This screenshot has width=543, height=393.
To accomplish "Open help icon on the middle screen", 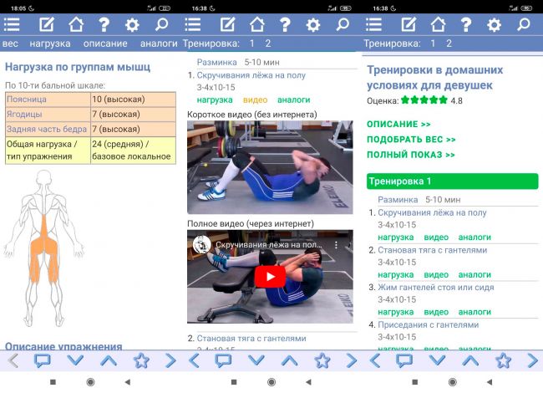I will (x=285, y=24).
